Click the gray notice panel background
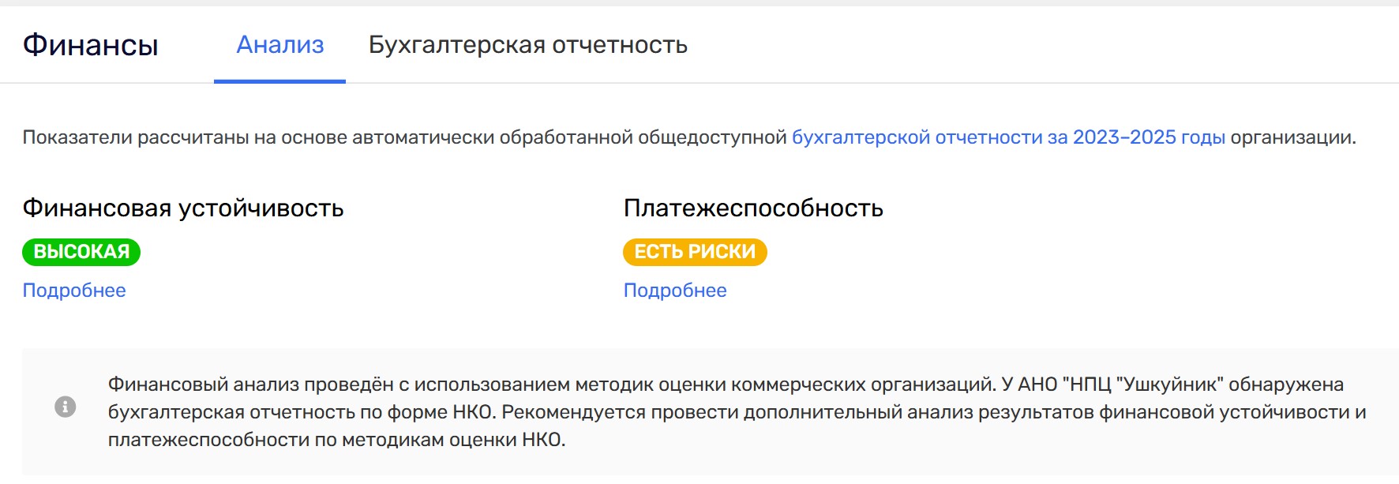Viewport: 1399px width, 484px height. pos(711,466)
